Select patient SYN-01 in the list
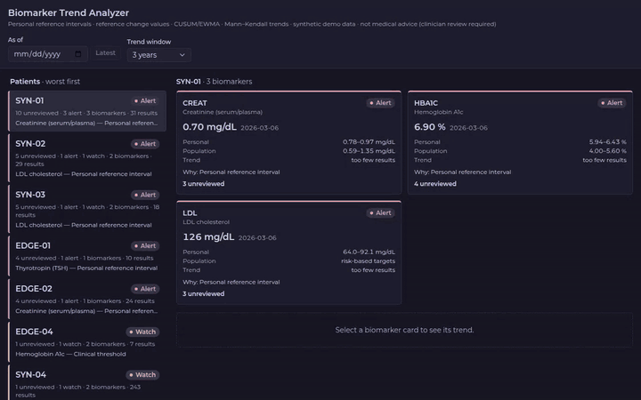Screen dimensions: 641x400 [x=87, y=111]
